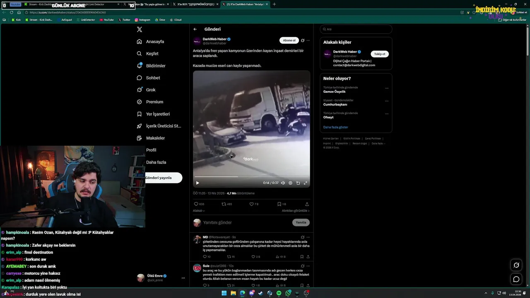Click Takip et for DarkWeb Haber
The height and width of the screenshot is (298, 530).
[x=380, y=54]
